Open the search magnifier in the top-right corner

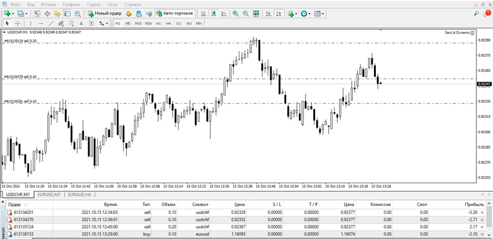click(x=476, y=13)
